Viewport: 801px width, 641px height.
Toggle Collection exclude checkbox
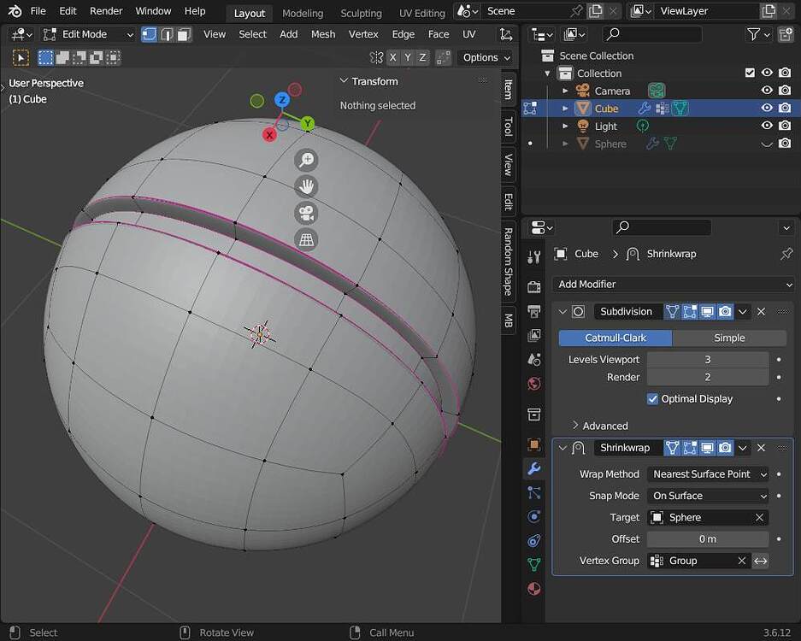750,73
